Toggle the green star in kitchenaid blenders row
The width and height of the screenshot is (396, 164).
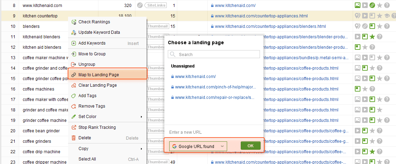(372, 37)
